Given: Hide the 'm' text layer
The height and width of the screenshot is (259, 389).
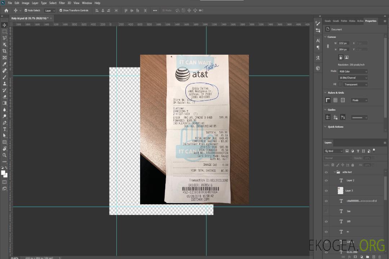Looking at the screenshot, I should click(x=326, y=232).
